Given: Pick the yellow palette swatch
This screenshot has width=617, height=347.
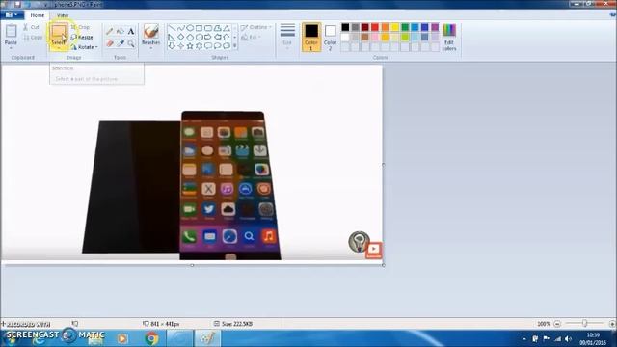Looking at the screenshot, I should 394,27.
